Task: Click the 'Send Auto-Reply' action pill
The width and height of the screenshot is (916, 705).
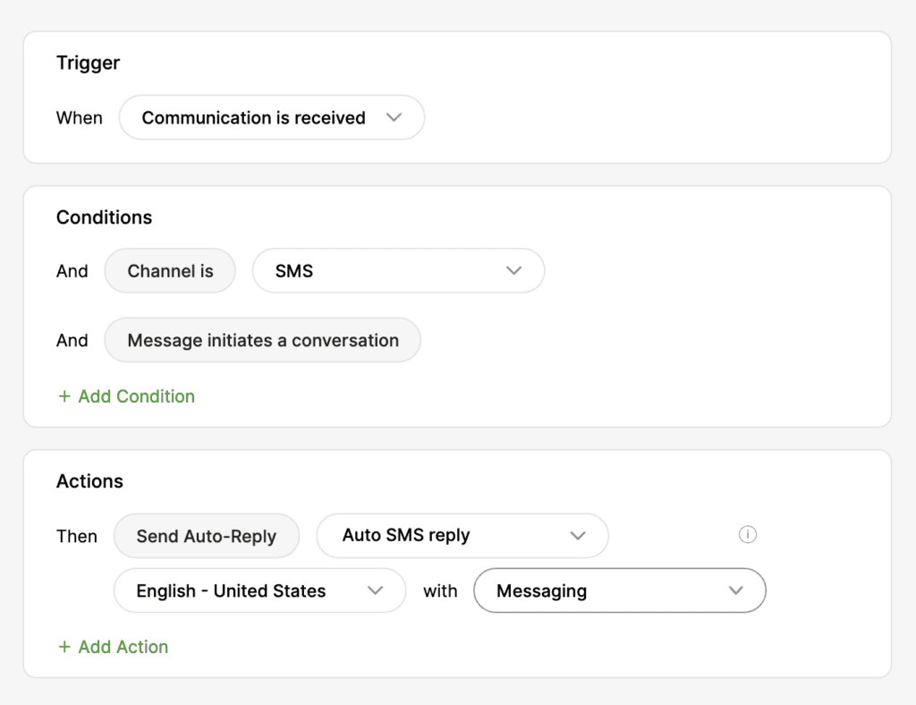Action: (207, 536)
